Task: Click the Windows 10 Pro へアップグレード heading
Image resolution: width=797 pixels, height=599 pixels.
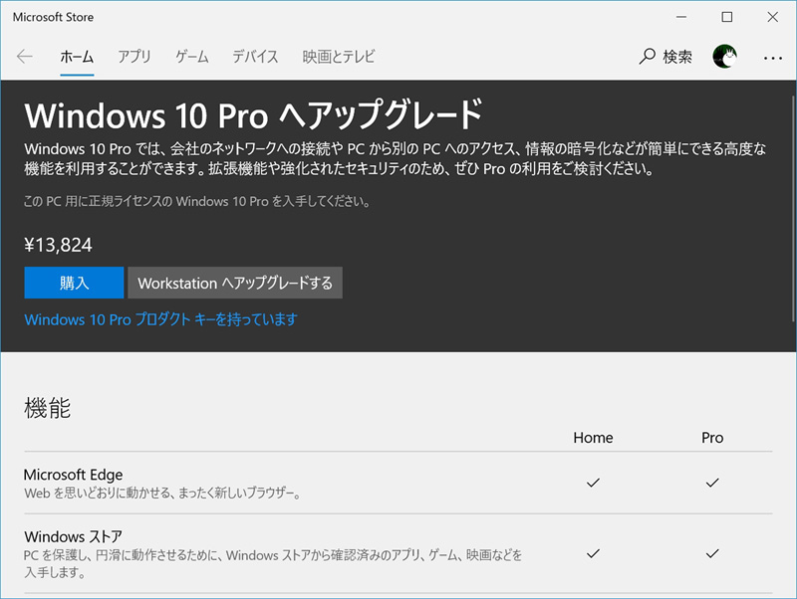Action: [x=253, y=114]
